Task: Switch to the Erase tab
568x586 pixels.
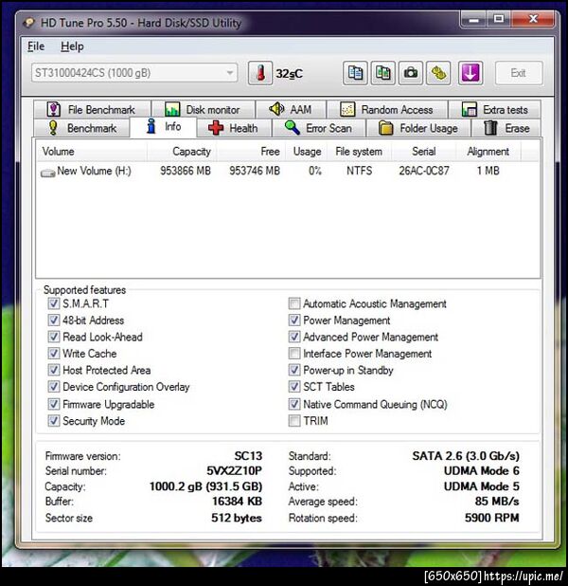Action: coord(506,128)
